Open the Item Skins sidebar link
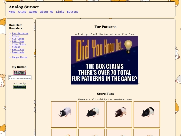The image size is (181, 136). pos(19,44)
